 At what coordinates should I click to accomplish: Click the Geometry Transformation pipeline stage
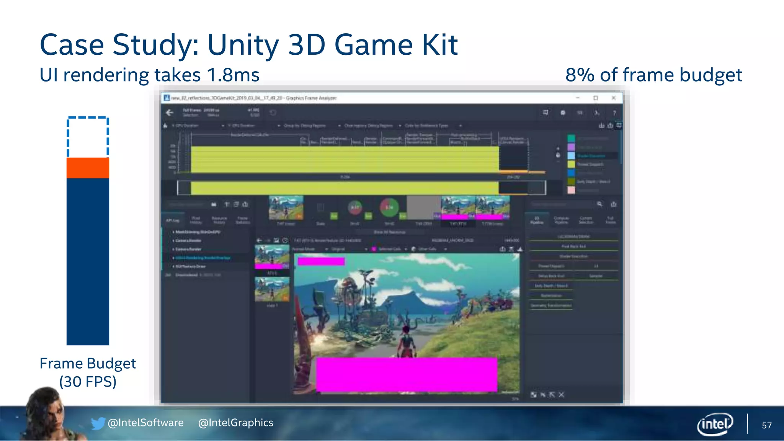(551, 305)
